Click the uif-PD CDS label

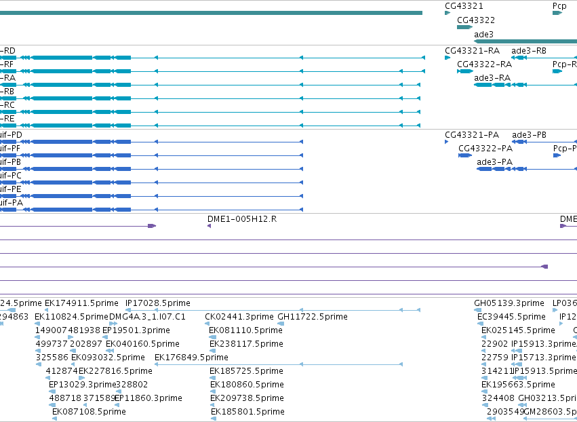pyautogui.click(x=11, y=135)
